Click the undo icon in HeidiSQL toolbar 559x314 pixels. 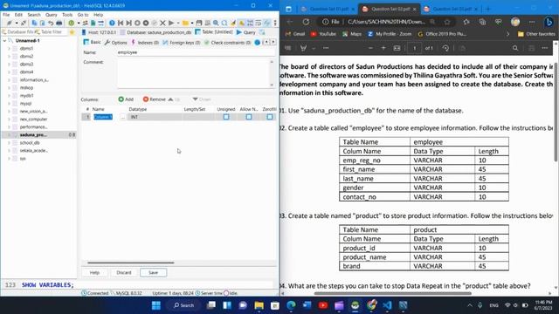[x=51, y=23]
